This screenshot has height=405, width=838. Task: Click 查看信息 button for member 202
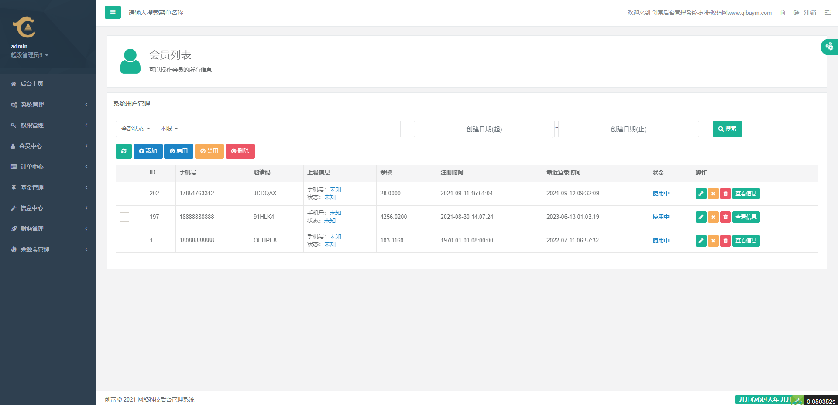tap(746, 194)
